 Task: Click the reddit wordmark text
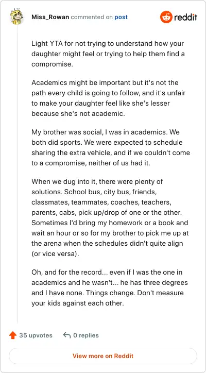(185, 18)
